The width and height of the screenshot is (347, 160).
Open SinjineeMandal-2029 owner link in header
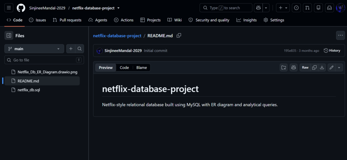(47, 8)
